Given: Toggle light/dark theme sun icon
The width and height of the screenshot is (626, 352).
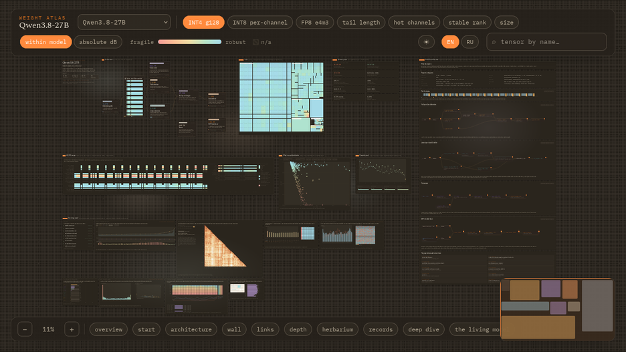Looking at the screenshot, I should tap(427, 42).
